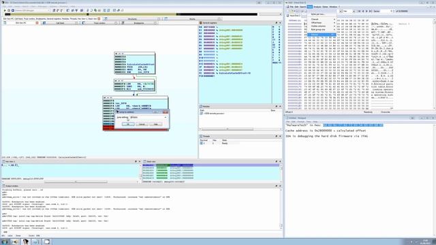436x245 pixels.
Task: Open the Analysis menu in the hex editor
Action: 317,7
